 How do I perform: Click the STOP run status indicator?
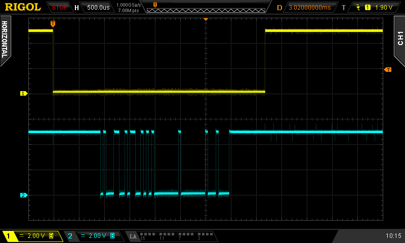coord(59,8)
